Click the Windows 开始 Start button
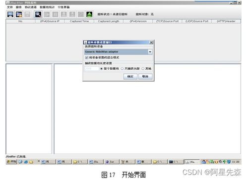Viewport: 248px width, 180px height. click(x=11, y=162)
